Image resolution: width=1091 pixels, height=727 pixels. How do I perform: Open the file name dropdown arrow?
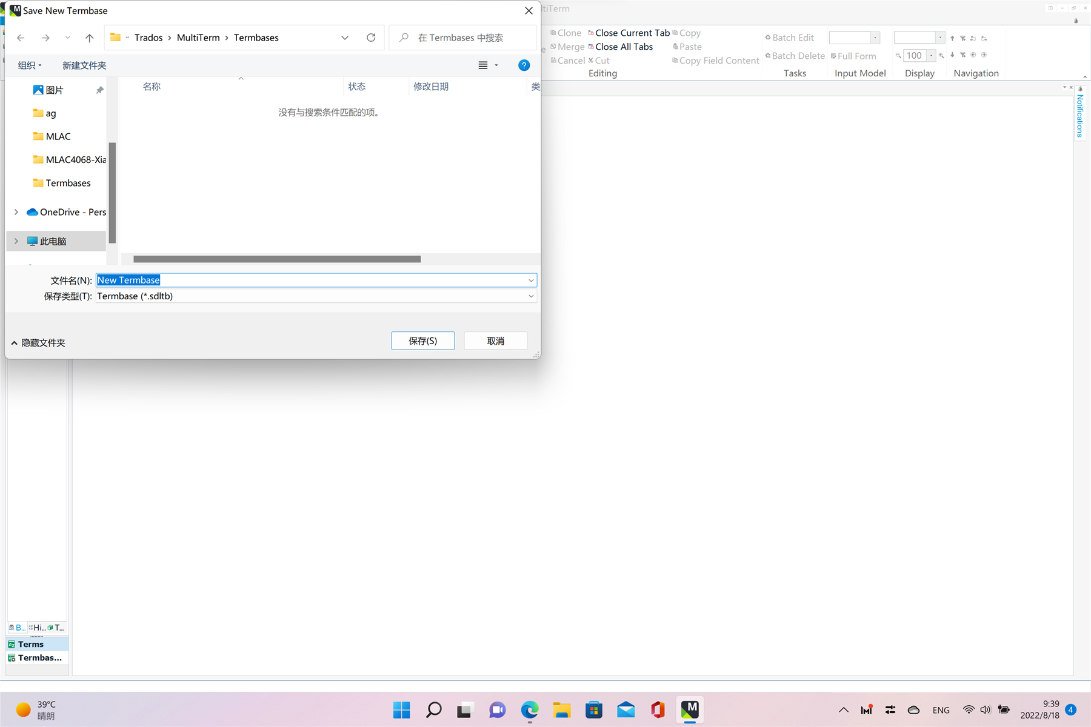pos(531,280)
